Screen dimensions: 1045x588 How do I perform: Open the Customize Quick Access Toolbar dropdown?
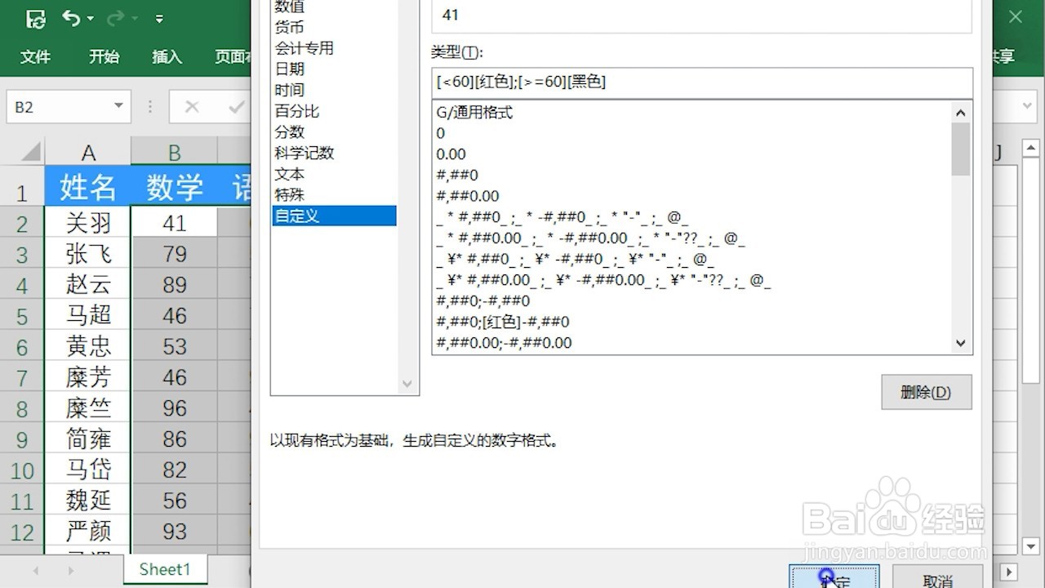tap(160, 19)
